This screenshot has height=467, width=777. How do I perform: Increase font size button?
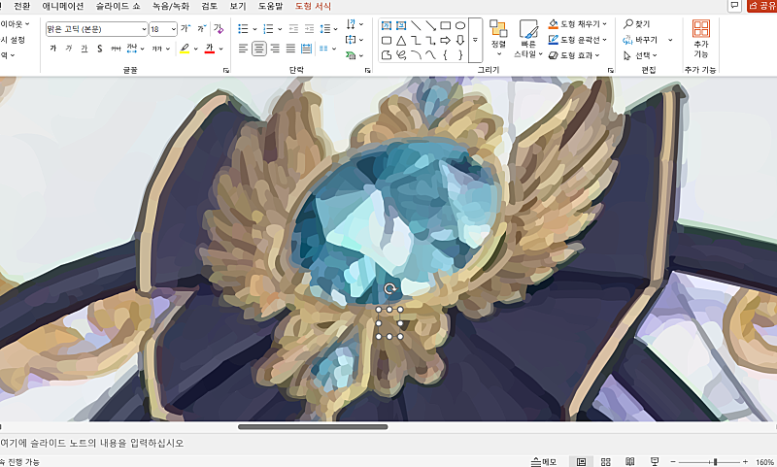[186, 29]
